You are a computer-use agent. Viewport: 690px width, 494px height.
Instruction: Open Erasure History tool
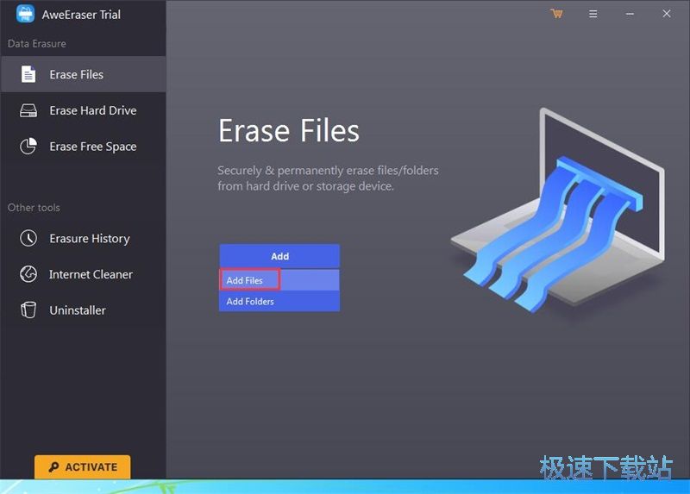(84, 239)
